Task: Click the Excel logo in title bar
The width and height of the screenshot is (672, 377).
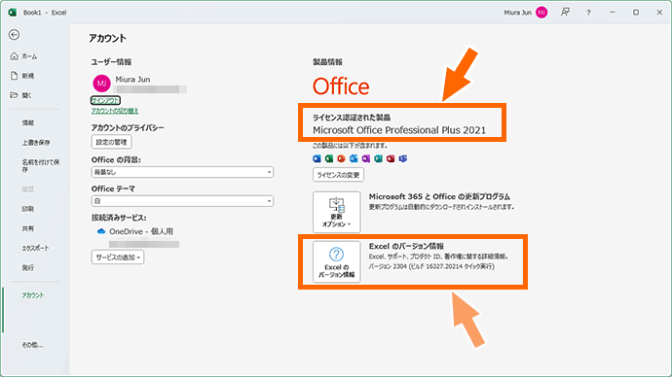Action: tap(13, 13)
